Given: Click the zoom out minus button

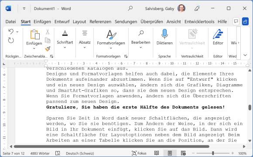Looking at the screenshot, I should point(193,153).
